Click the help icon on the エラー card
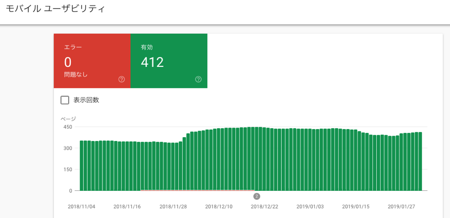 coord(122,79)
